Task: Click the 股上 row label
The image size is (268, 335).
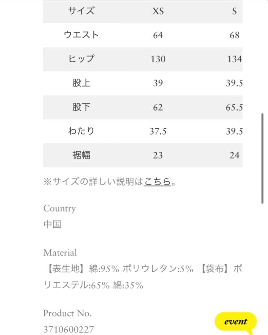Action: [x=81, y=83]
